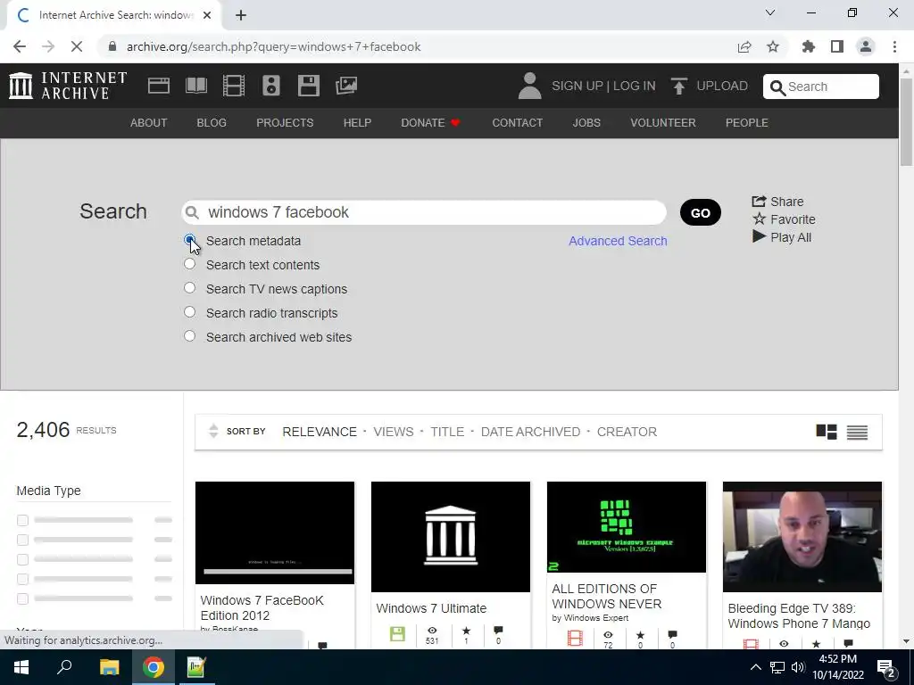Image resolution: width=914 pixels, height=685 pixels.
Task: Click SIGN UP link
Action: coord(577,87)
